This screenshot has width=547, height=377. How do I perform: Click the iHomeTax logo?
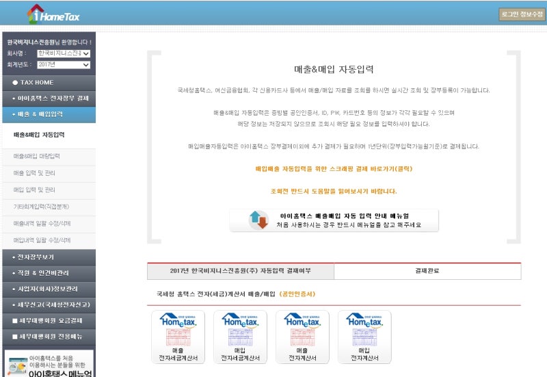pyautogui.click(x=53, y=14)
